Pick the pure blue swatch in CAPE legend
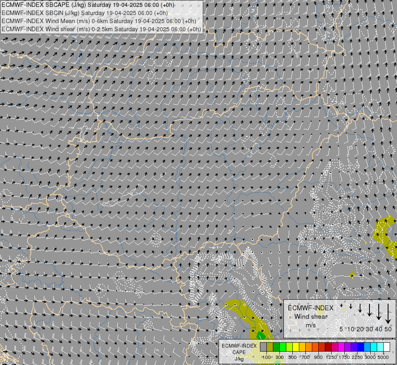The height and width of the screenshot is (365, 397). (361, 347)
